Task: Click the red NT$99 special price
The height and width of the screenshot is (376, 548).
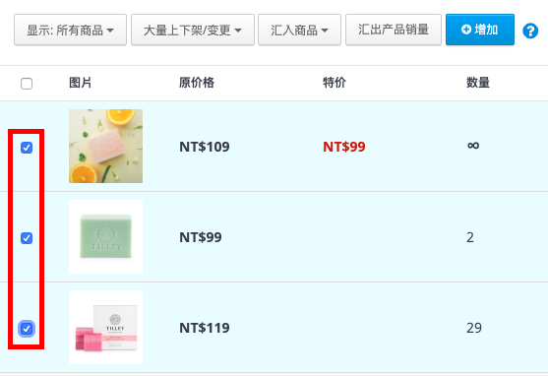Action: (344, 147)
